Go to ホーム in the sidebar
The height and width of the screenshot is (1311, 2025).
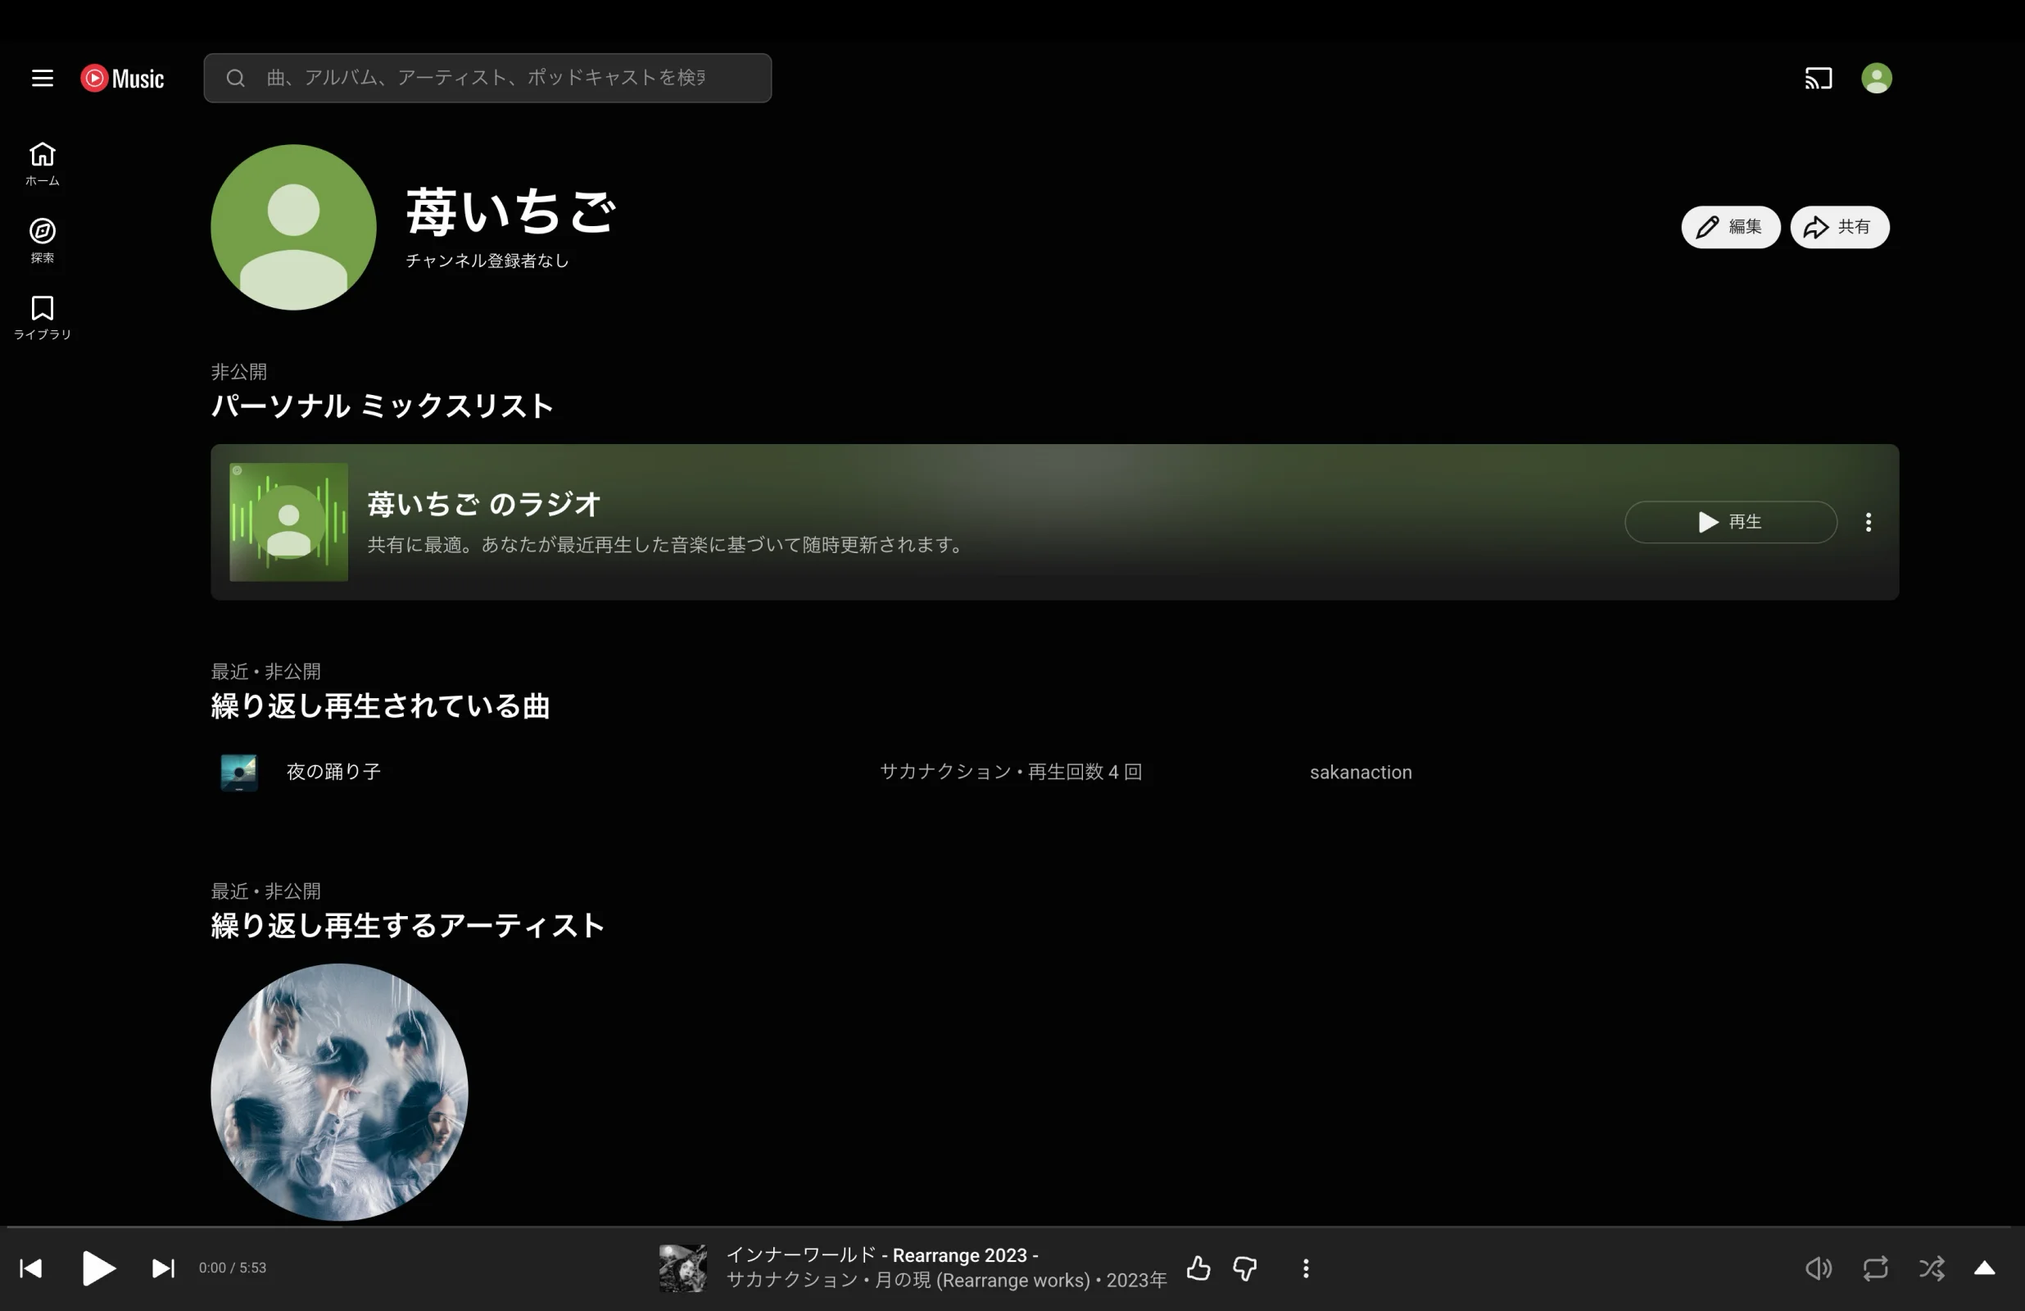point(43,165)
